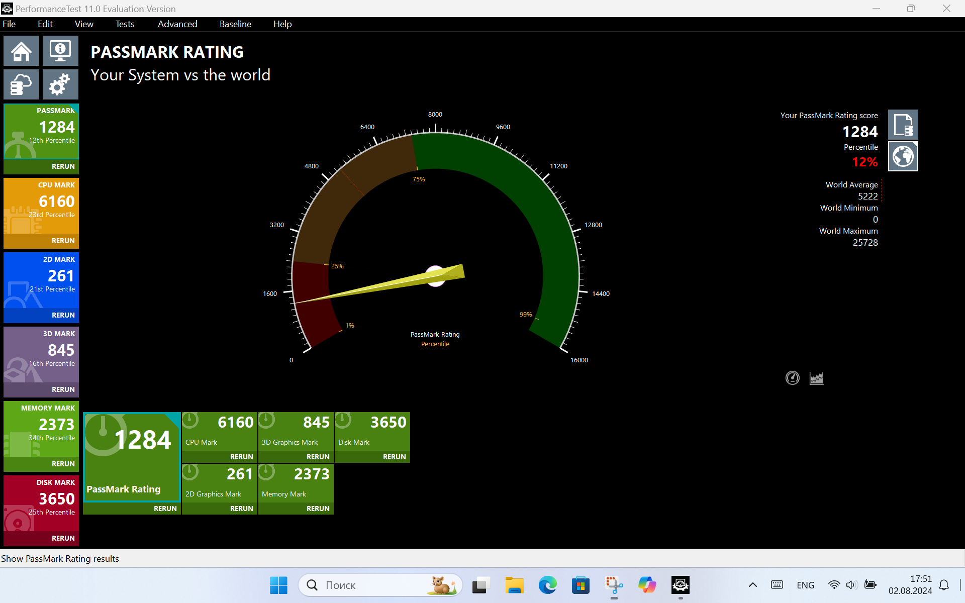The width and height of the screenshot is (965, 603).
Task: Open the Advanced menu
Action: pos(177,24)
